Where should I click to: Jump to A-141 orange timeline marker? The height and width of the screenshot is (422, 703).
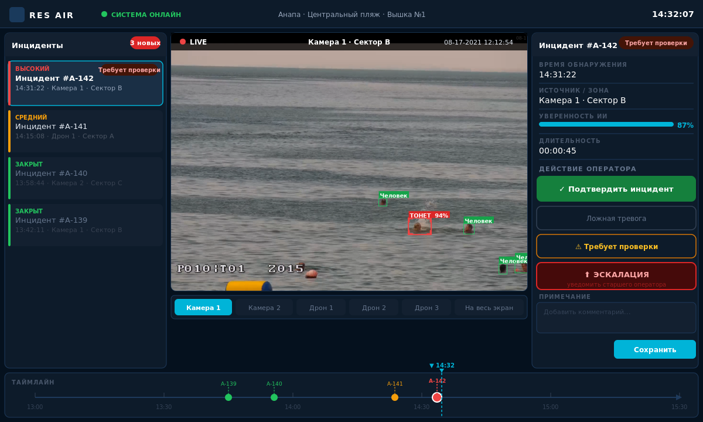[x=395, y=397]
